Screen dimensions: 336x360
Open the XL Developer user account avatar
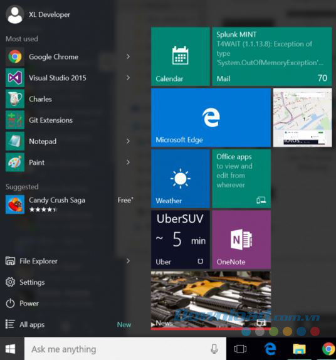click(x=15, y=14)
